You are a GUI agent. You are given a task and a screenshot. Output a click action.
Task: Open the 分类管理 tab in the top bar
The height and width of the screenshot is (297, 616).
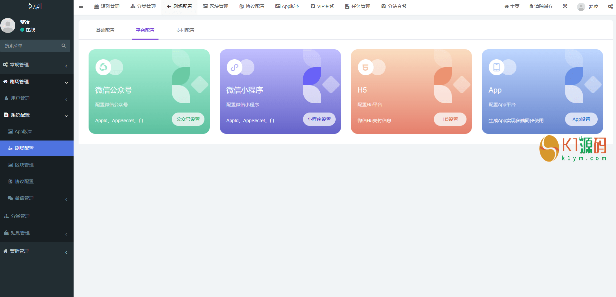143,6
